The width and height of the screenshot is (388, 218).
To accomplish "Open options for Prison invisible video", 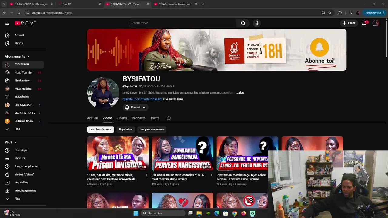I will [147, 176].
